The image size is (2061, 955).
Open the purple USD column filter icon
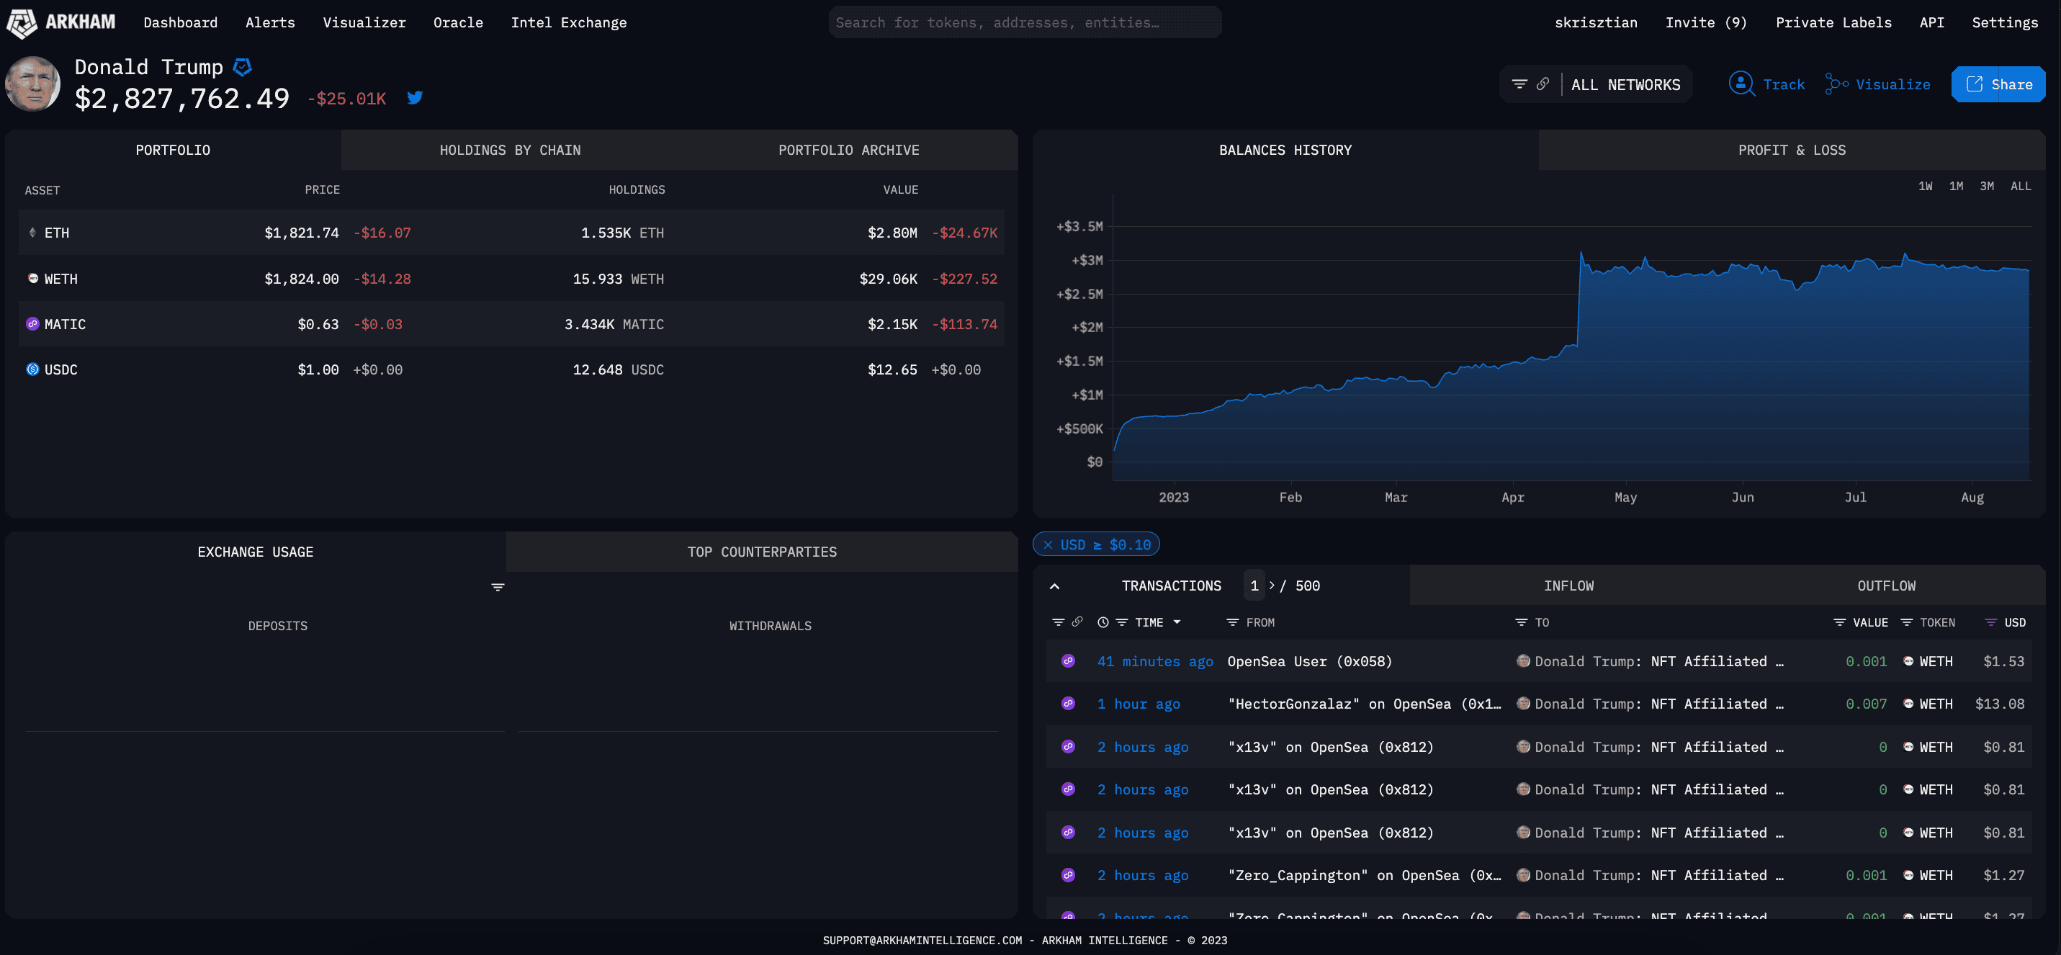1990,622
